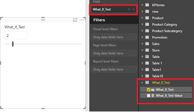Click the Table10 table icon

pos(147,76)
